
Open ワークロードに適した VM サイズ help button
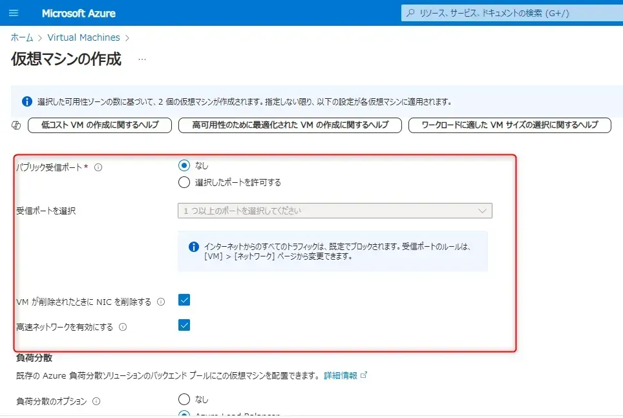coord(509,125)
